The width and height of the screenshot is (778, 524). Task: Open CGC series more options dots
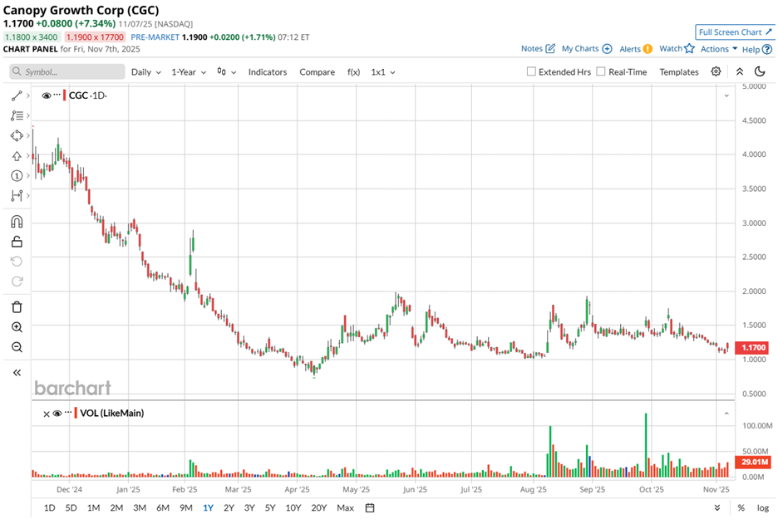(x=57, y=94)
